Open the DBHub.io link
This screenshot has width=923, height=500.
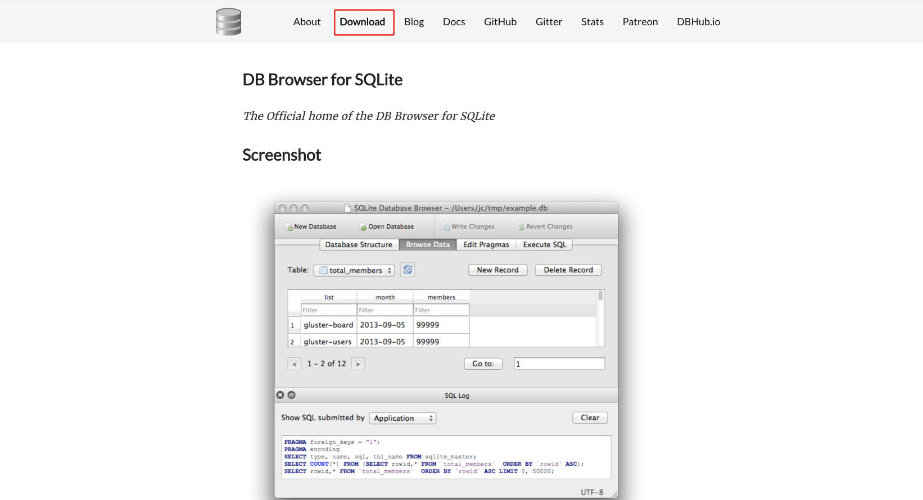(x=698, y=22)
